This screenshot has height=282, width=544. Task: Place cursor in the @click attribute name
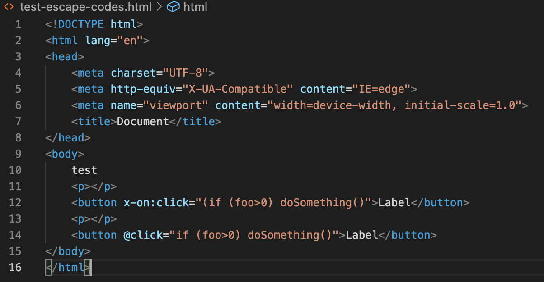(x=140, y=235)
